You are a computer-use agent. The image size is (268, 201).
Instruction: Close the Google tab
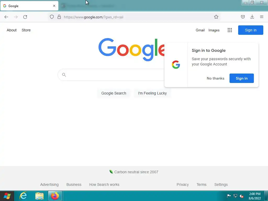54,6
